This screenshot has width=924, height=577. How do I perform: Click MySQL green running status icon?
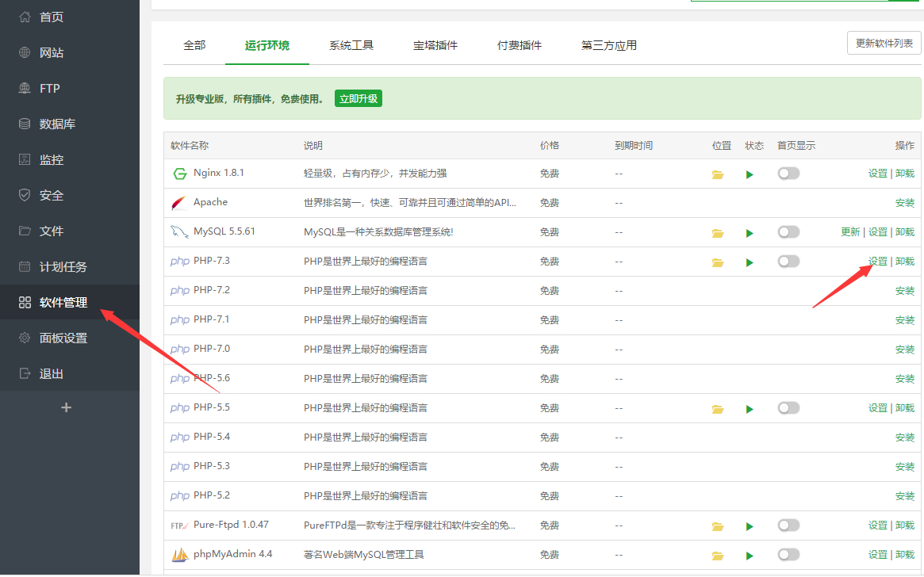pyautogui.click(x=750, y=231)
